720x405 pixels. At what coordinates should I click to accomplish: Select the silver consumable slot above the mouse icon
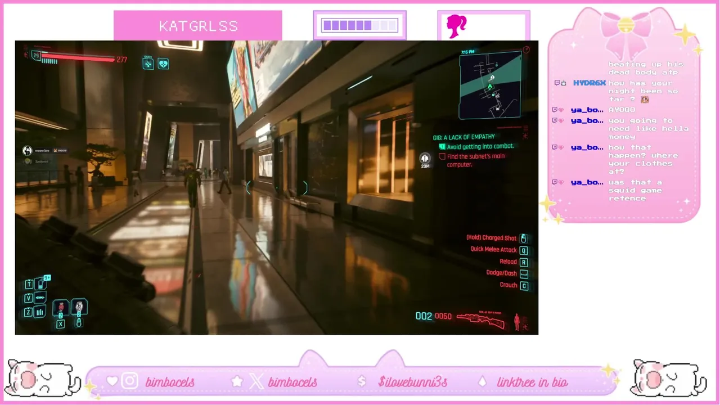79,307
